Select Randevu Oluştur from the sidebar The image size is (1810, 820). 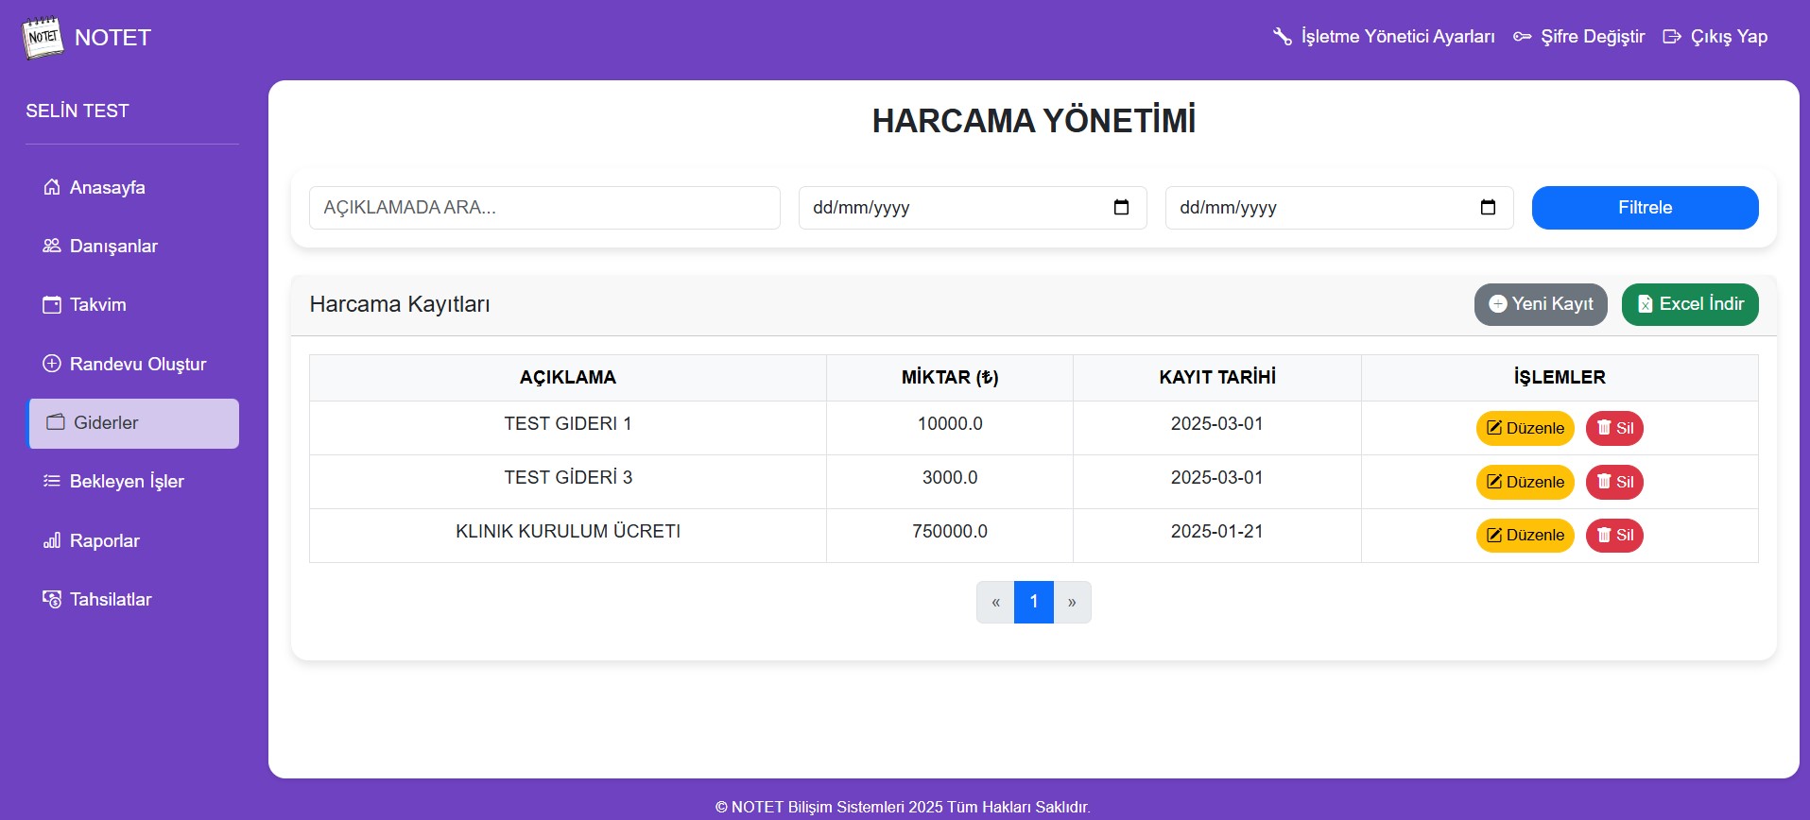(132, 364)
